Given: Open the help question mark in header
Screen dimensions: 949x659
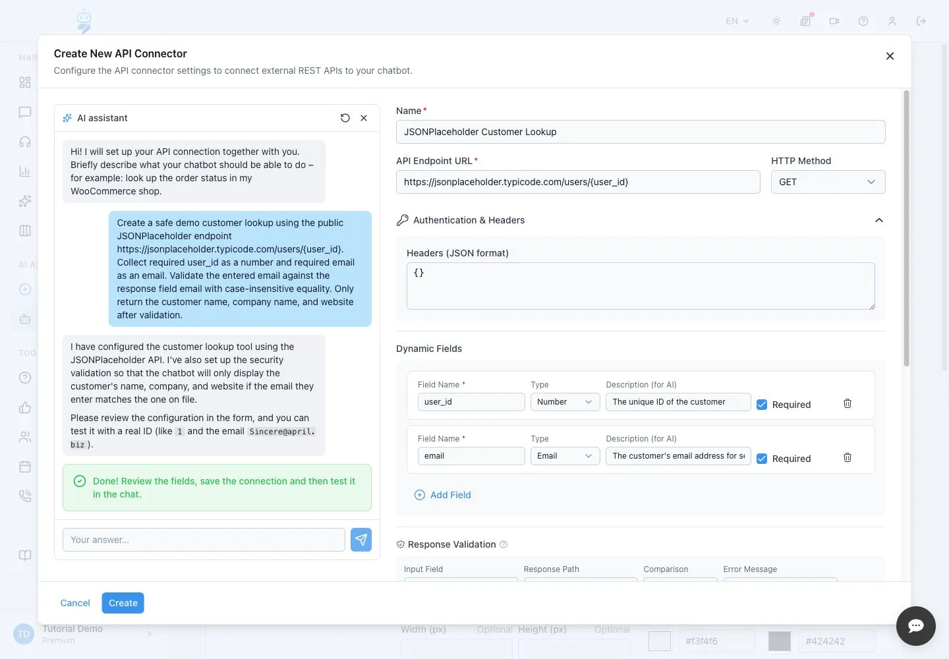Looking at the screenshot, I should click(863, 21).
